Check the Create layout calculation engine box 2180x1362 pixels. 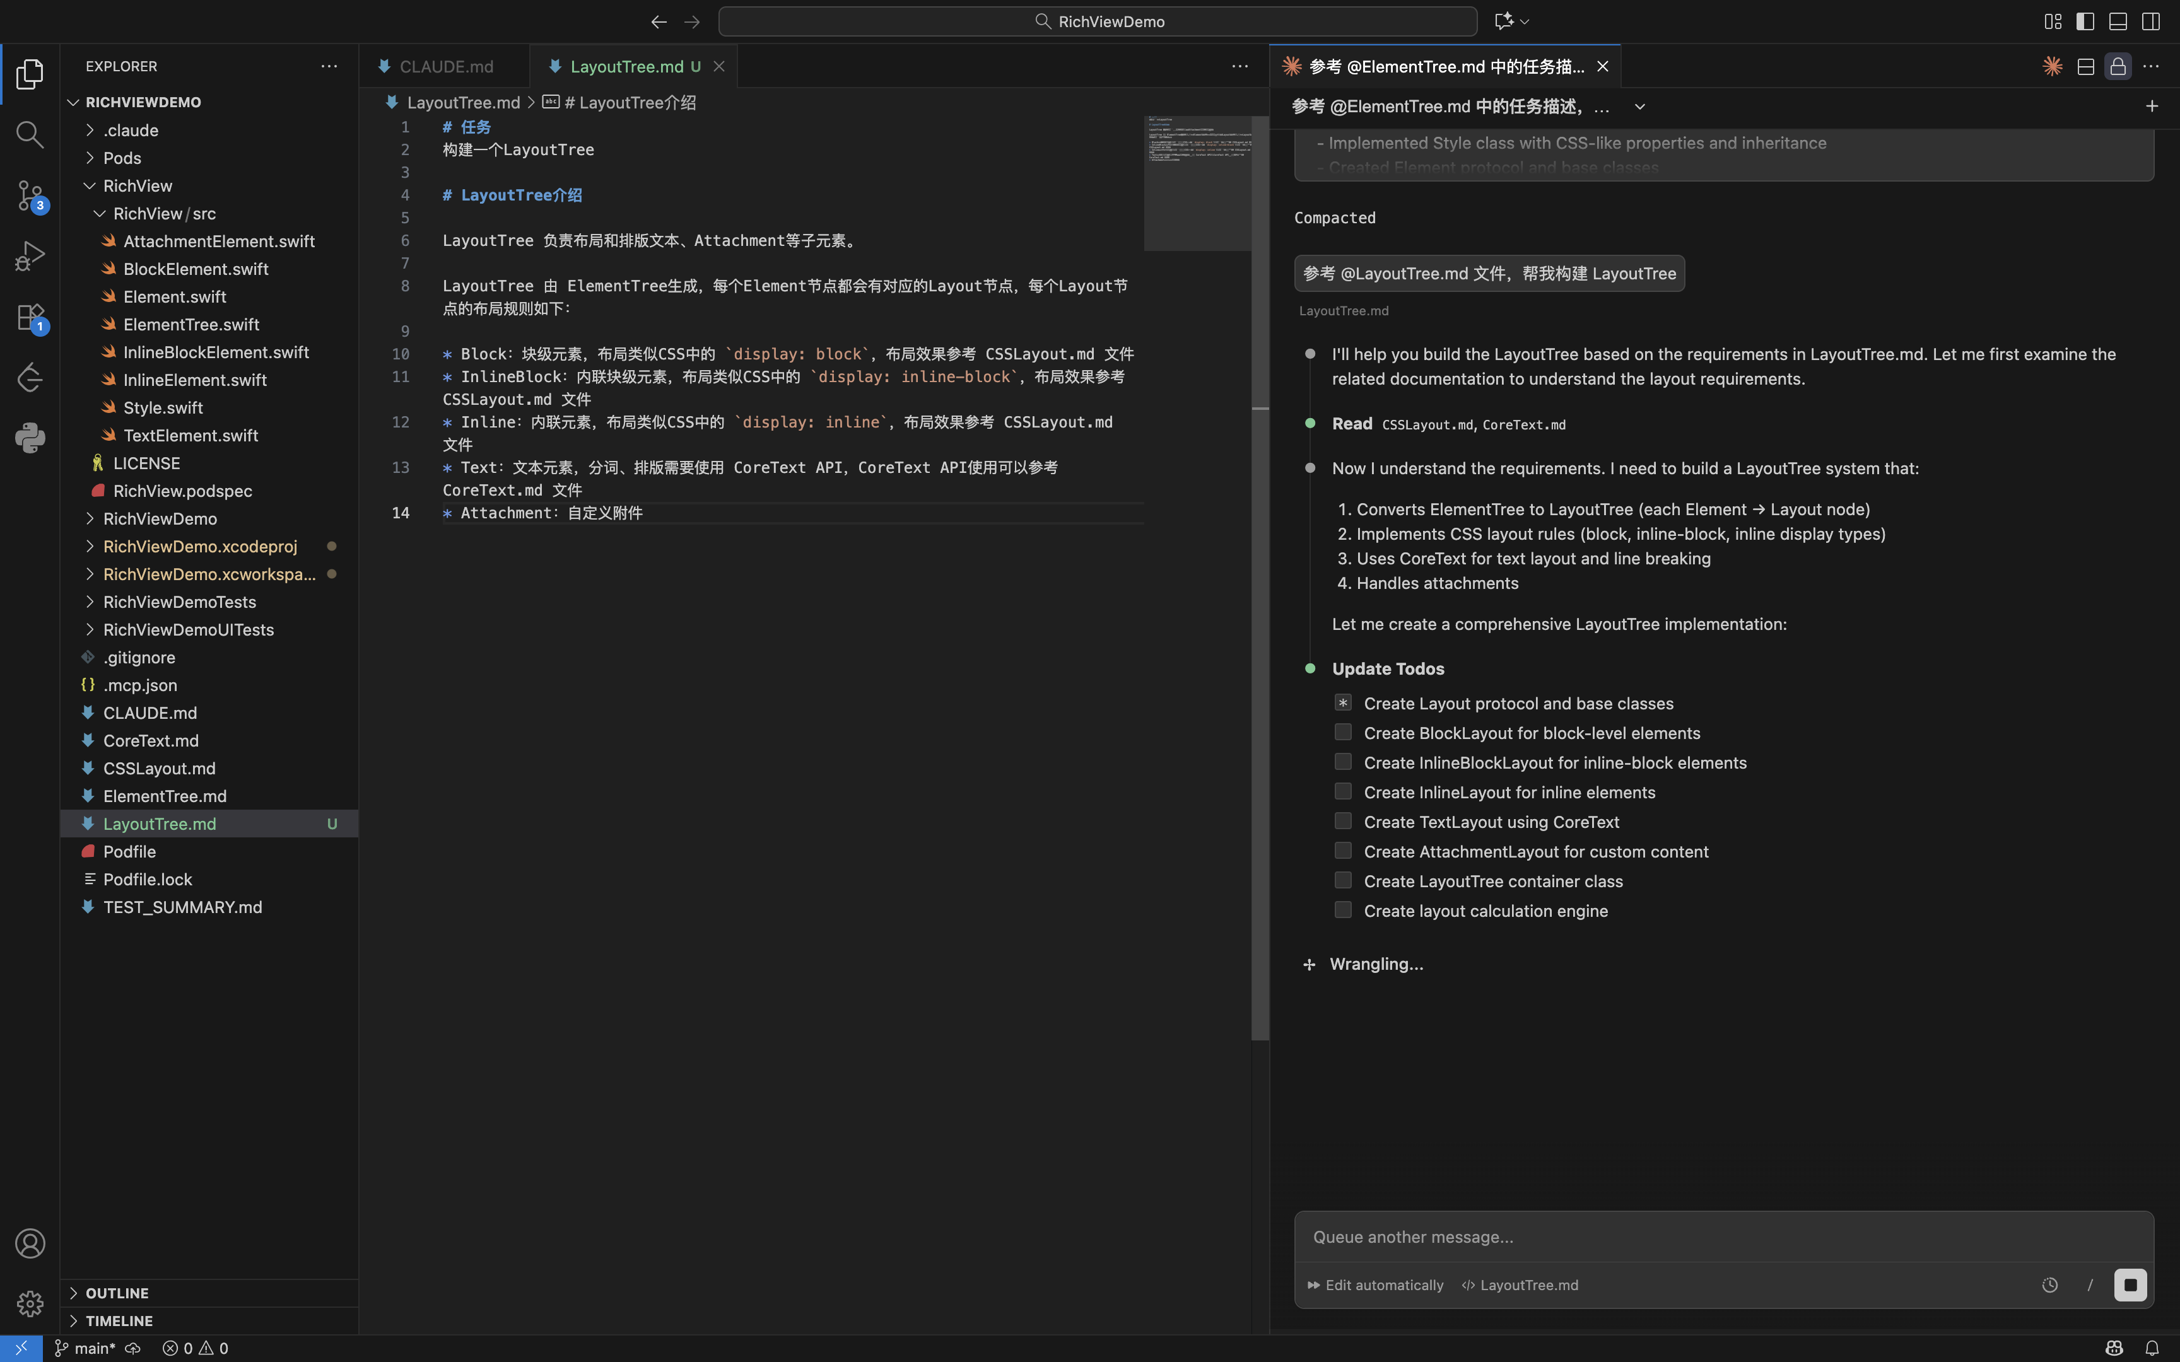[x=1343, y=910]
